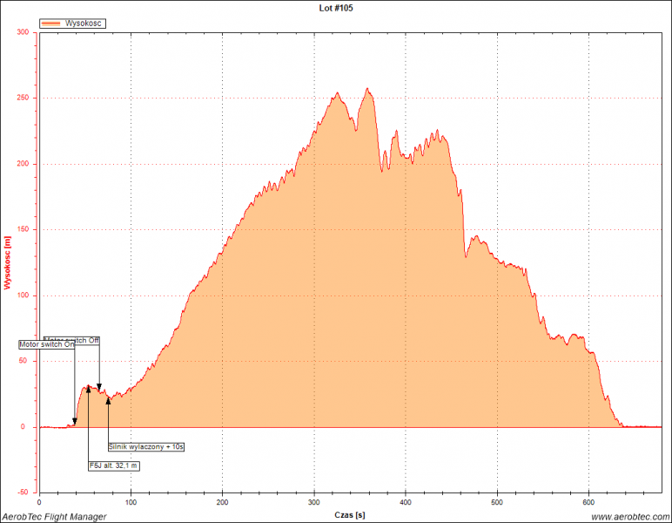The height and width of the screenshot is (523, 672).
Task: Select the Wysokosc legend entry text
Action: click(x=84, y=24)
